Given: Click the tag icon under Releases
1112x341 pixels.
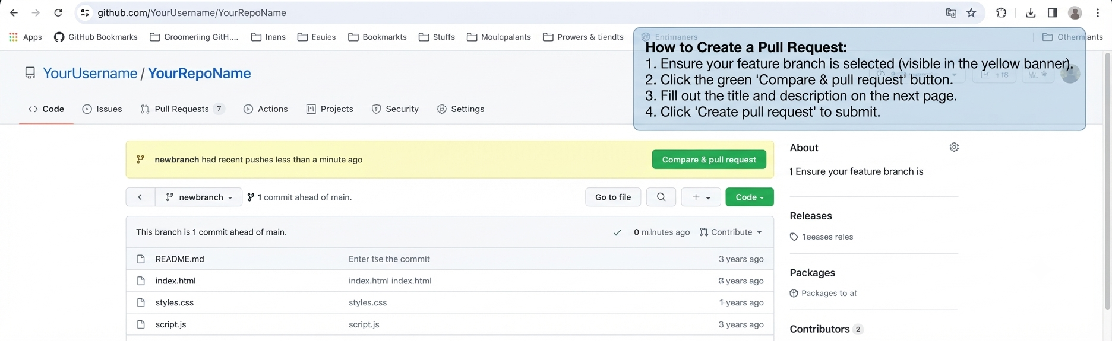Looking at the screenshot, I should 794,237.
